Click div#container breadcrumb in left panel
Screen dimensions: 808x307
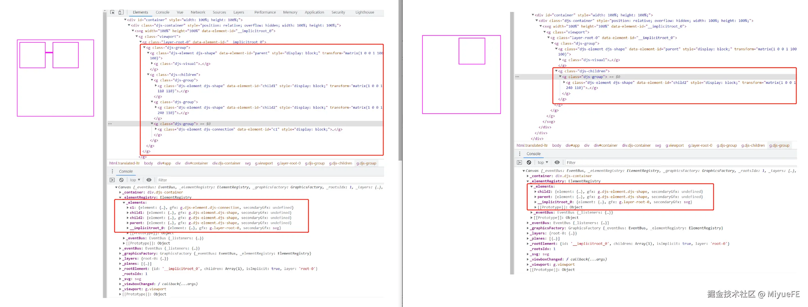click(x=196, y=163)
